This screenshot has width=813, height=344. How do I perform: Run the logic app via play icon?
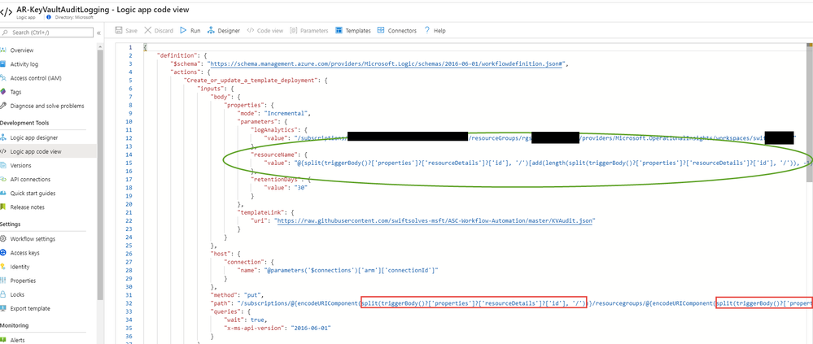(x=183, y=31)
